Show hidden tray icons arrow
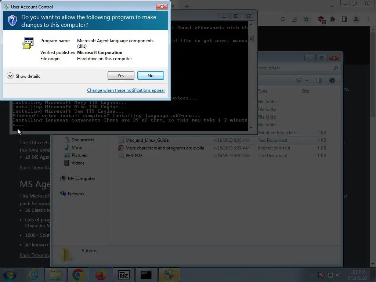Viewport: 376px width, 282px height. [312, 275]
